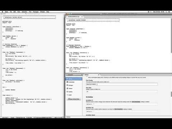Select the lower-left pane tab
The width and height of the screenshot is (172, 129).
pyautogui.click(x=74, y=75)
